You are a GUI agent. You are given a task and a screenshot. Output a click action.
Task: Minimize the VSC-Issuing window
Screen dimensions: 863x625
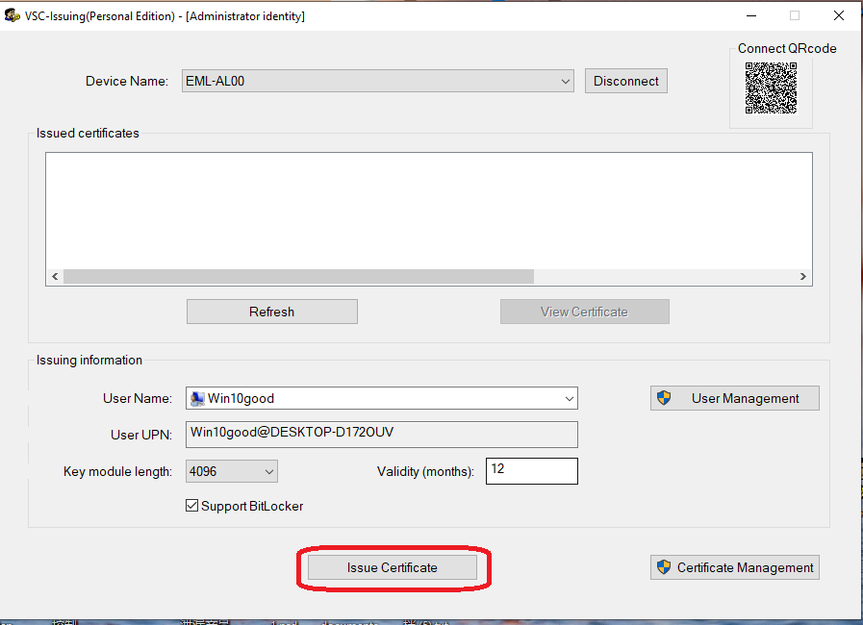coord(750,15)
